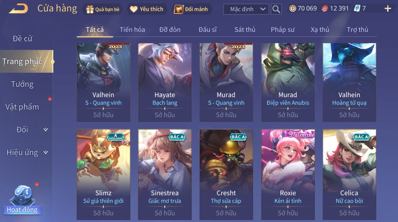Check the gold coin balance icon

pos(293,9)
